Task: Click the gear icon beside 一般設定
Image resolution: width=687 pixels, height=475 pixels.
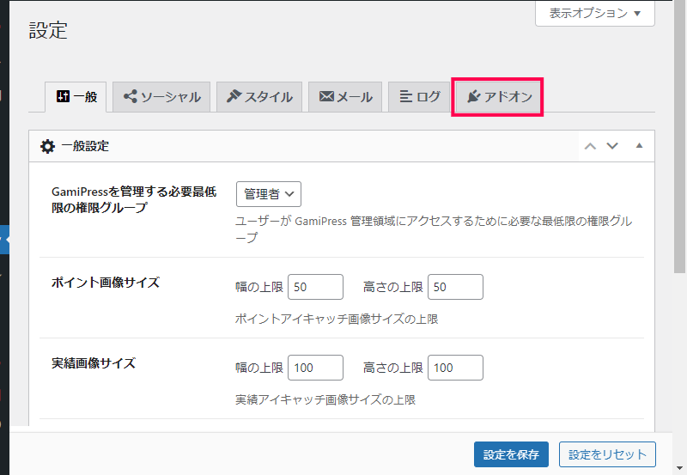Action: click(x=47, y=146)
